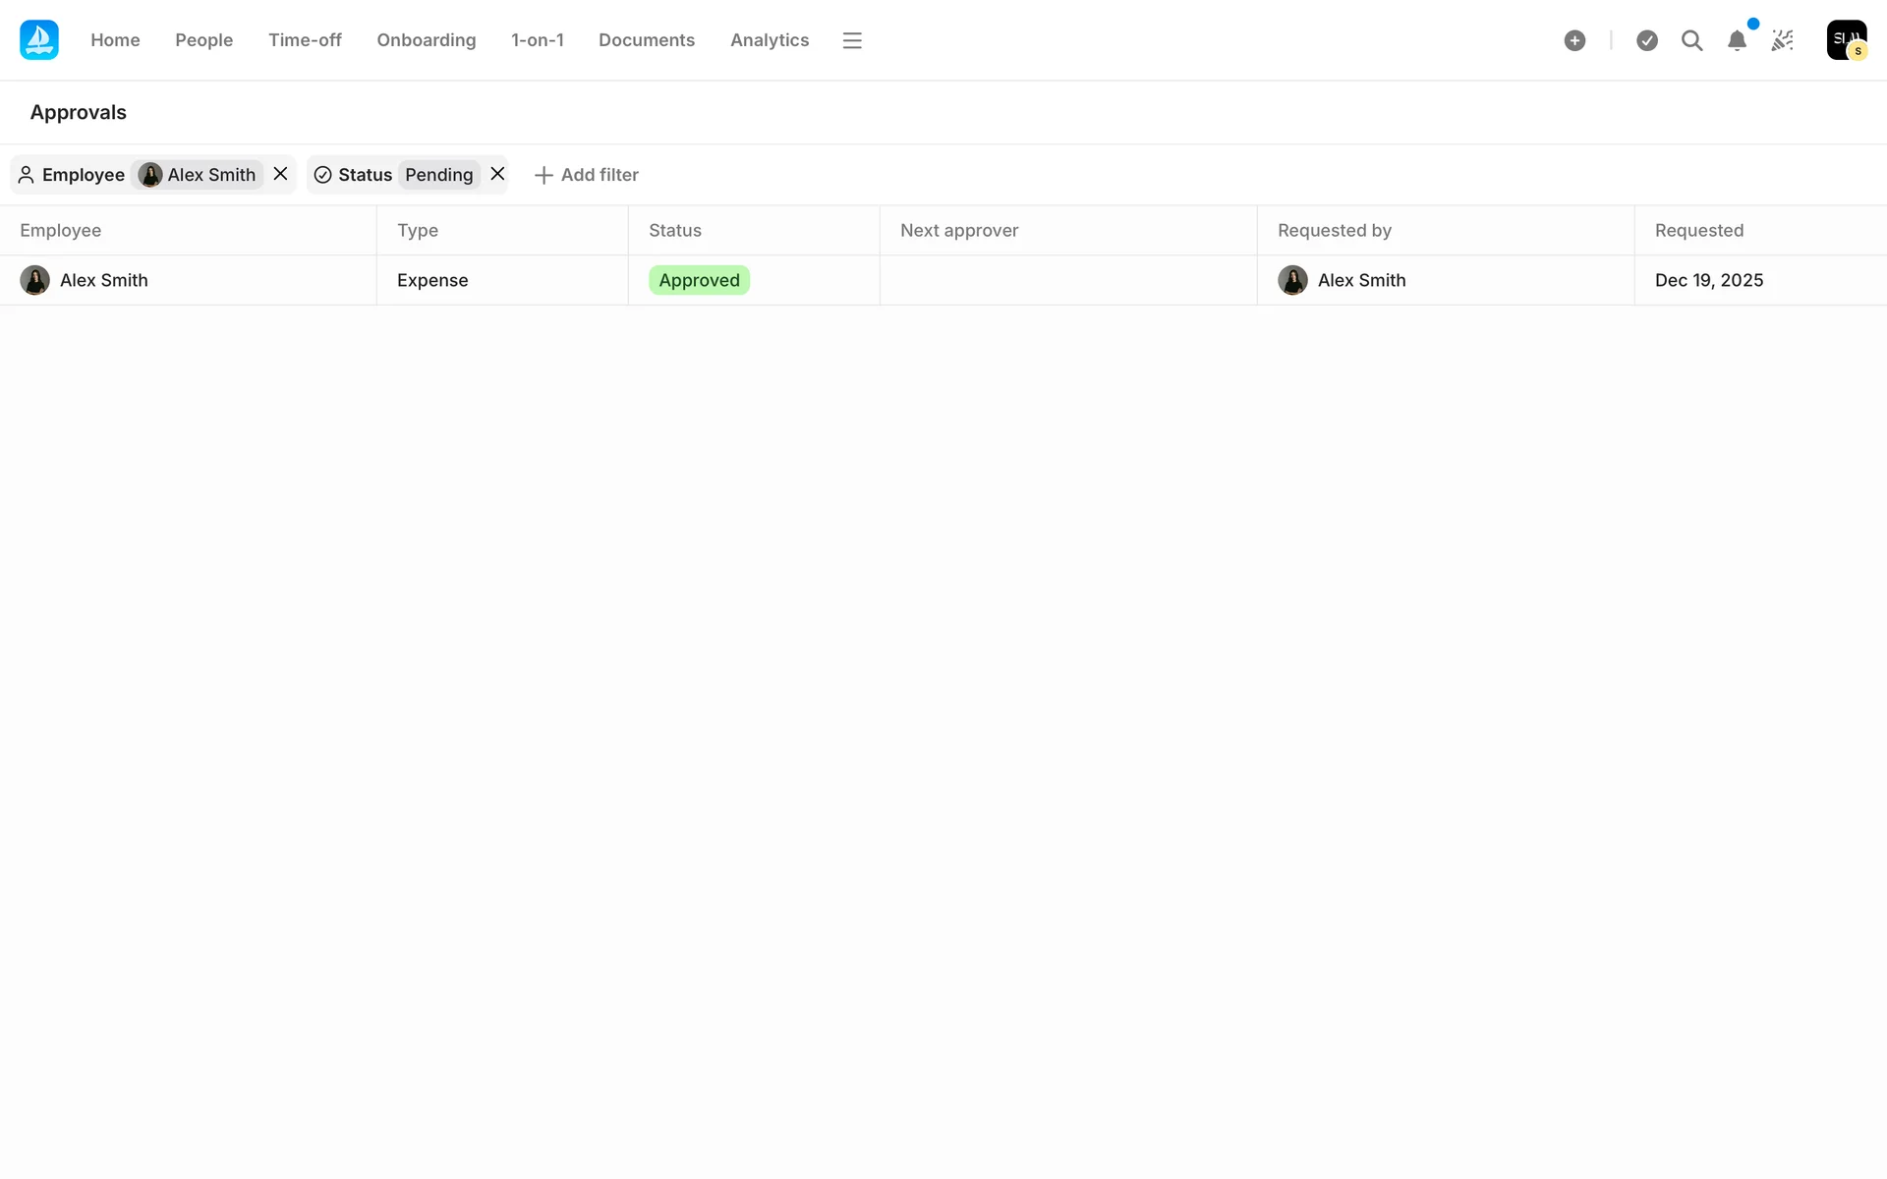Screen dimensions: 1887x1179
Task: Open the Time-off menu item
Action: pyautogui.click(x=305, y=40)
